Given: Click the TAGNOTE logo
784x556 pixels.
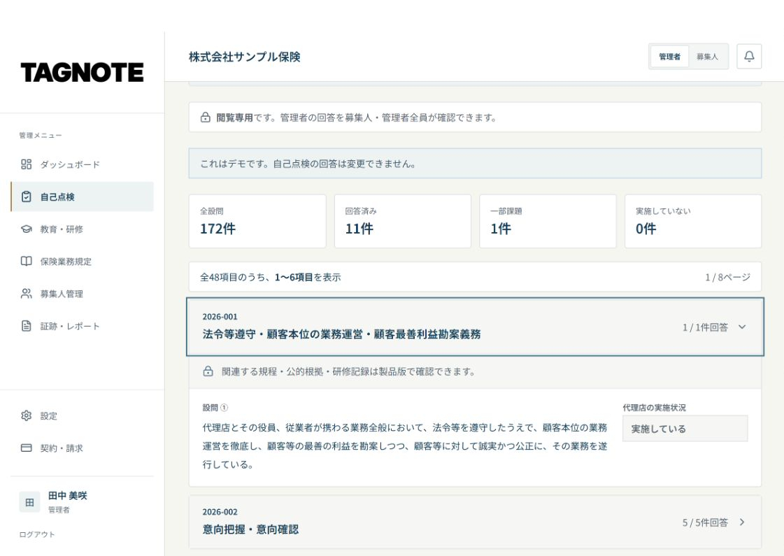Looking at the screenshot, I should click(82, 73).
